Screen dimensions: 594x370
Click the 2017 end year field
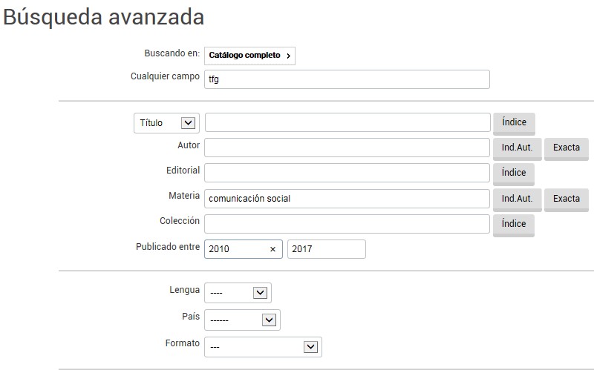click(x=326, y=249)
